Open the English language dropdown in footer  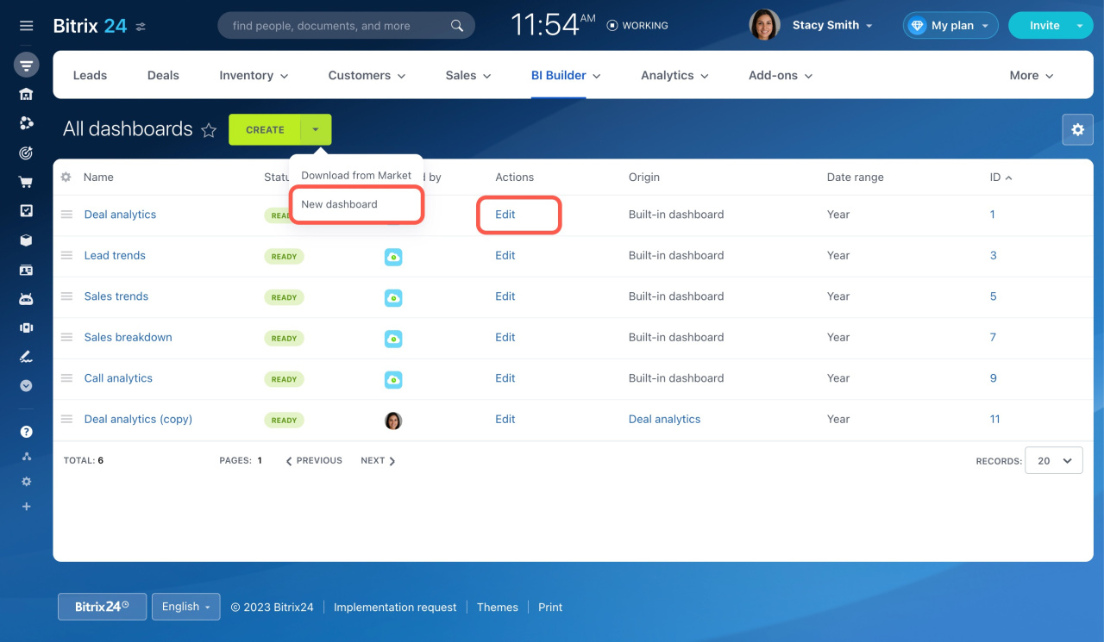(x=185, y=607)
